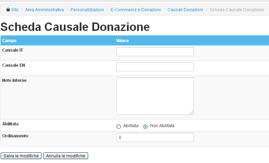Open Personalizzazioni breadcrumb link
269x163 pixels.
point(87,10)
